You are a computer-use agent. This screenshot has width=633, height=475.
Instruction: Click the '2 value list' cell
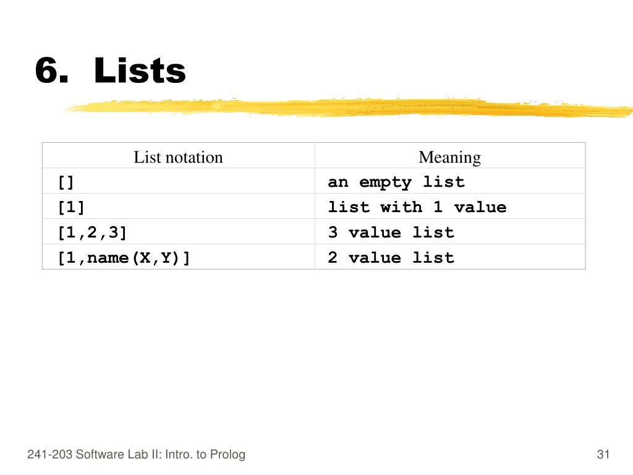click(450, 257)
